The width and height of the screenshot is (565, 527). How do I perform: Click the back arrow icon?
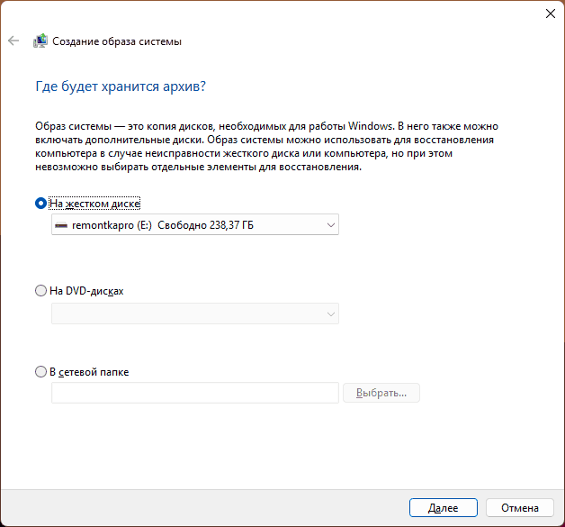pos(13,41)
